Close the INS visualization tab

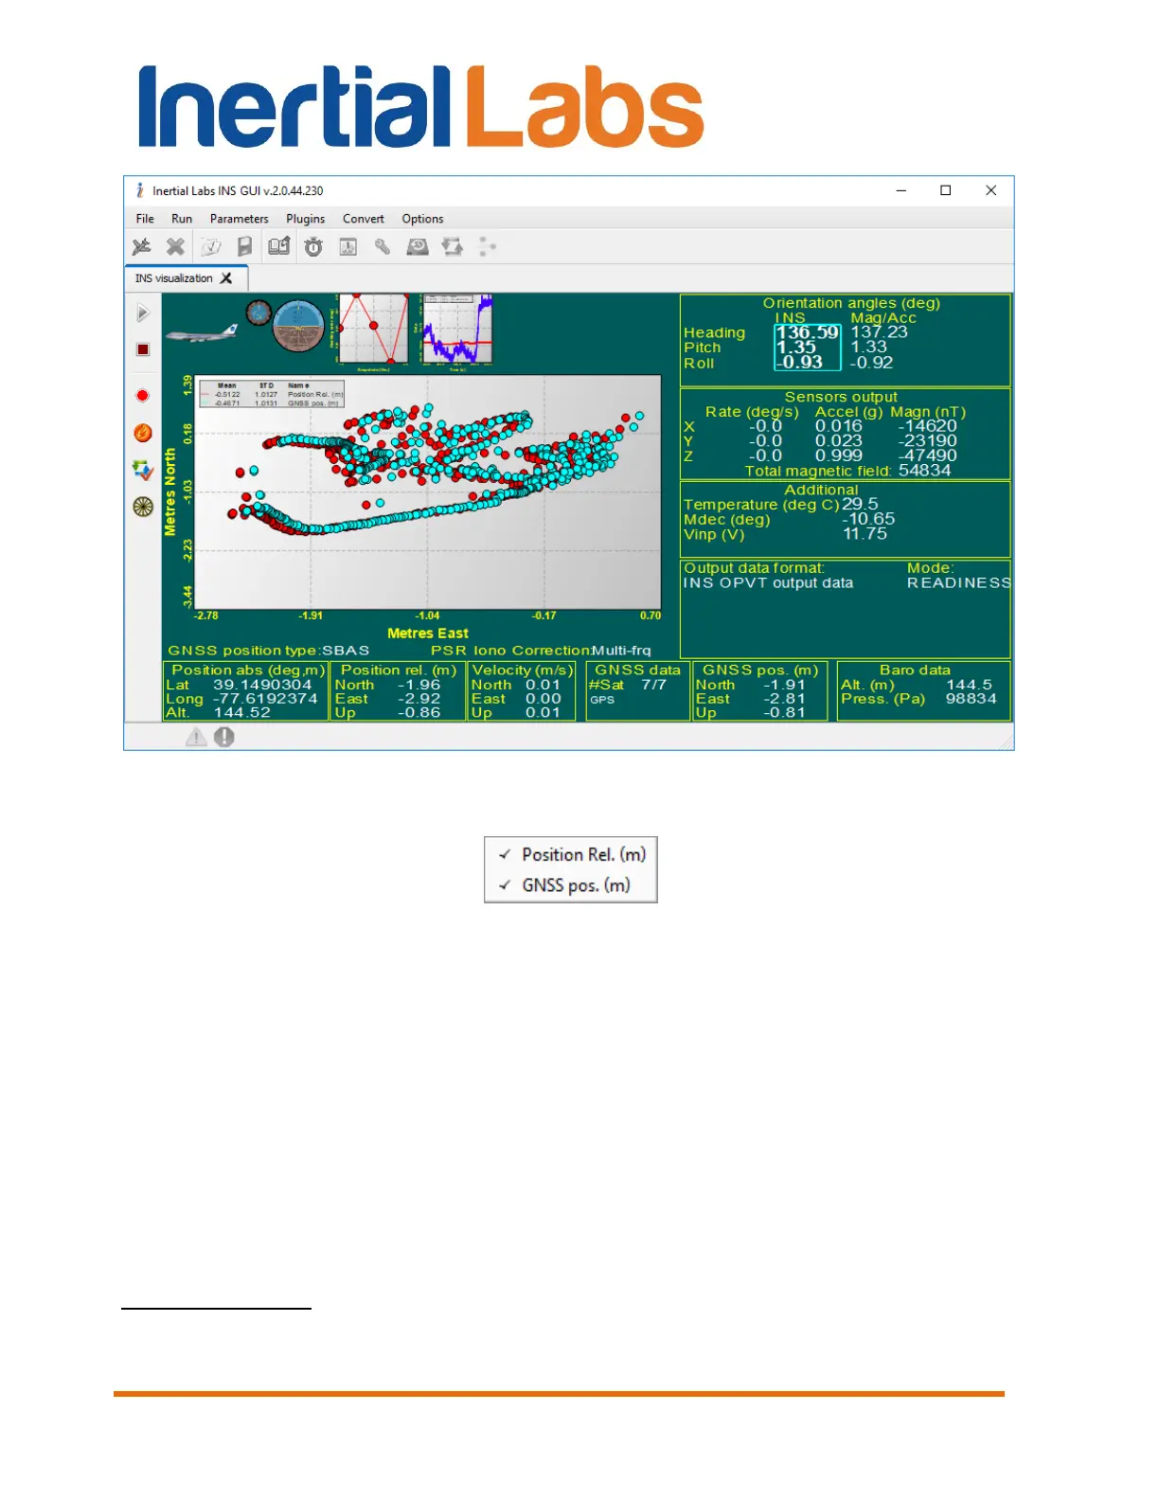click(x=226, y=278)
